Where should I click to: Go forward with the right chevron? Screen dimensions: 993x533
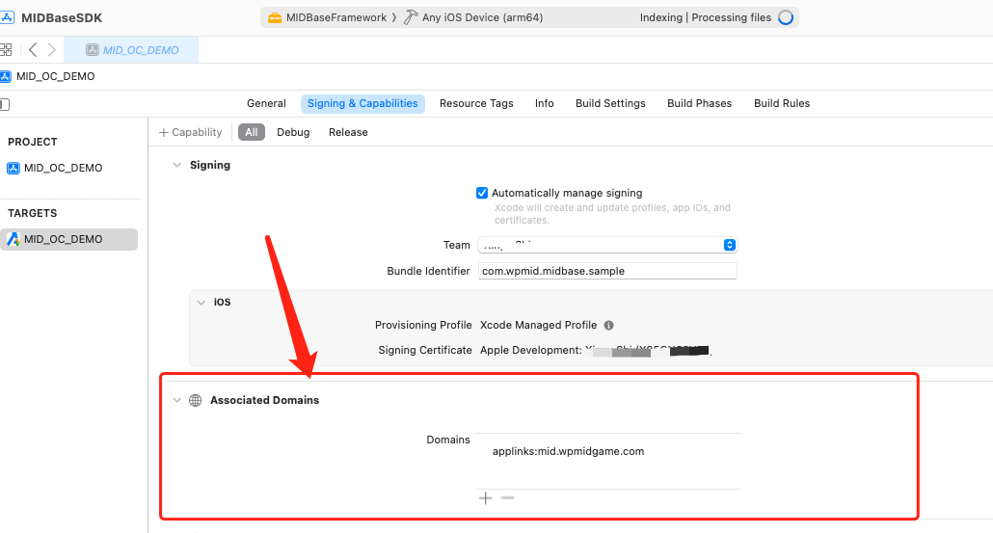(52, 49)
